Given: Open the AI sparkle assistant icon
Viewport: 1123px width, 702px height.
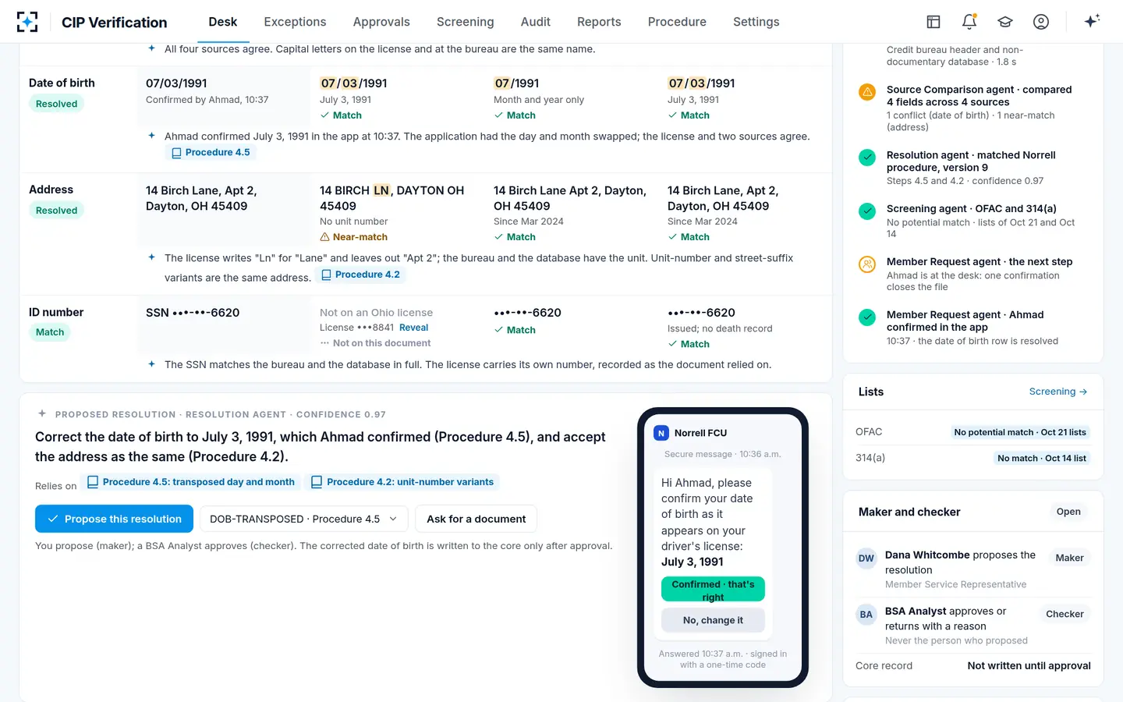Looking at the screenshot, I should tap(1092, 21).
